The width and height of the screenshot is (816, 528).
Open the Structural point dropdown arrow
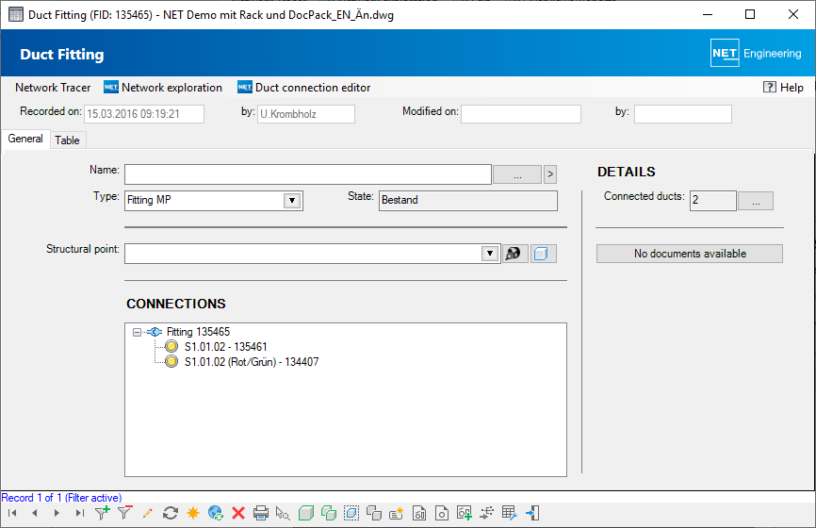click(489, 254)
